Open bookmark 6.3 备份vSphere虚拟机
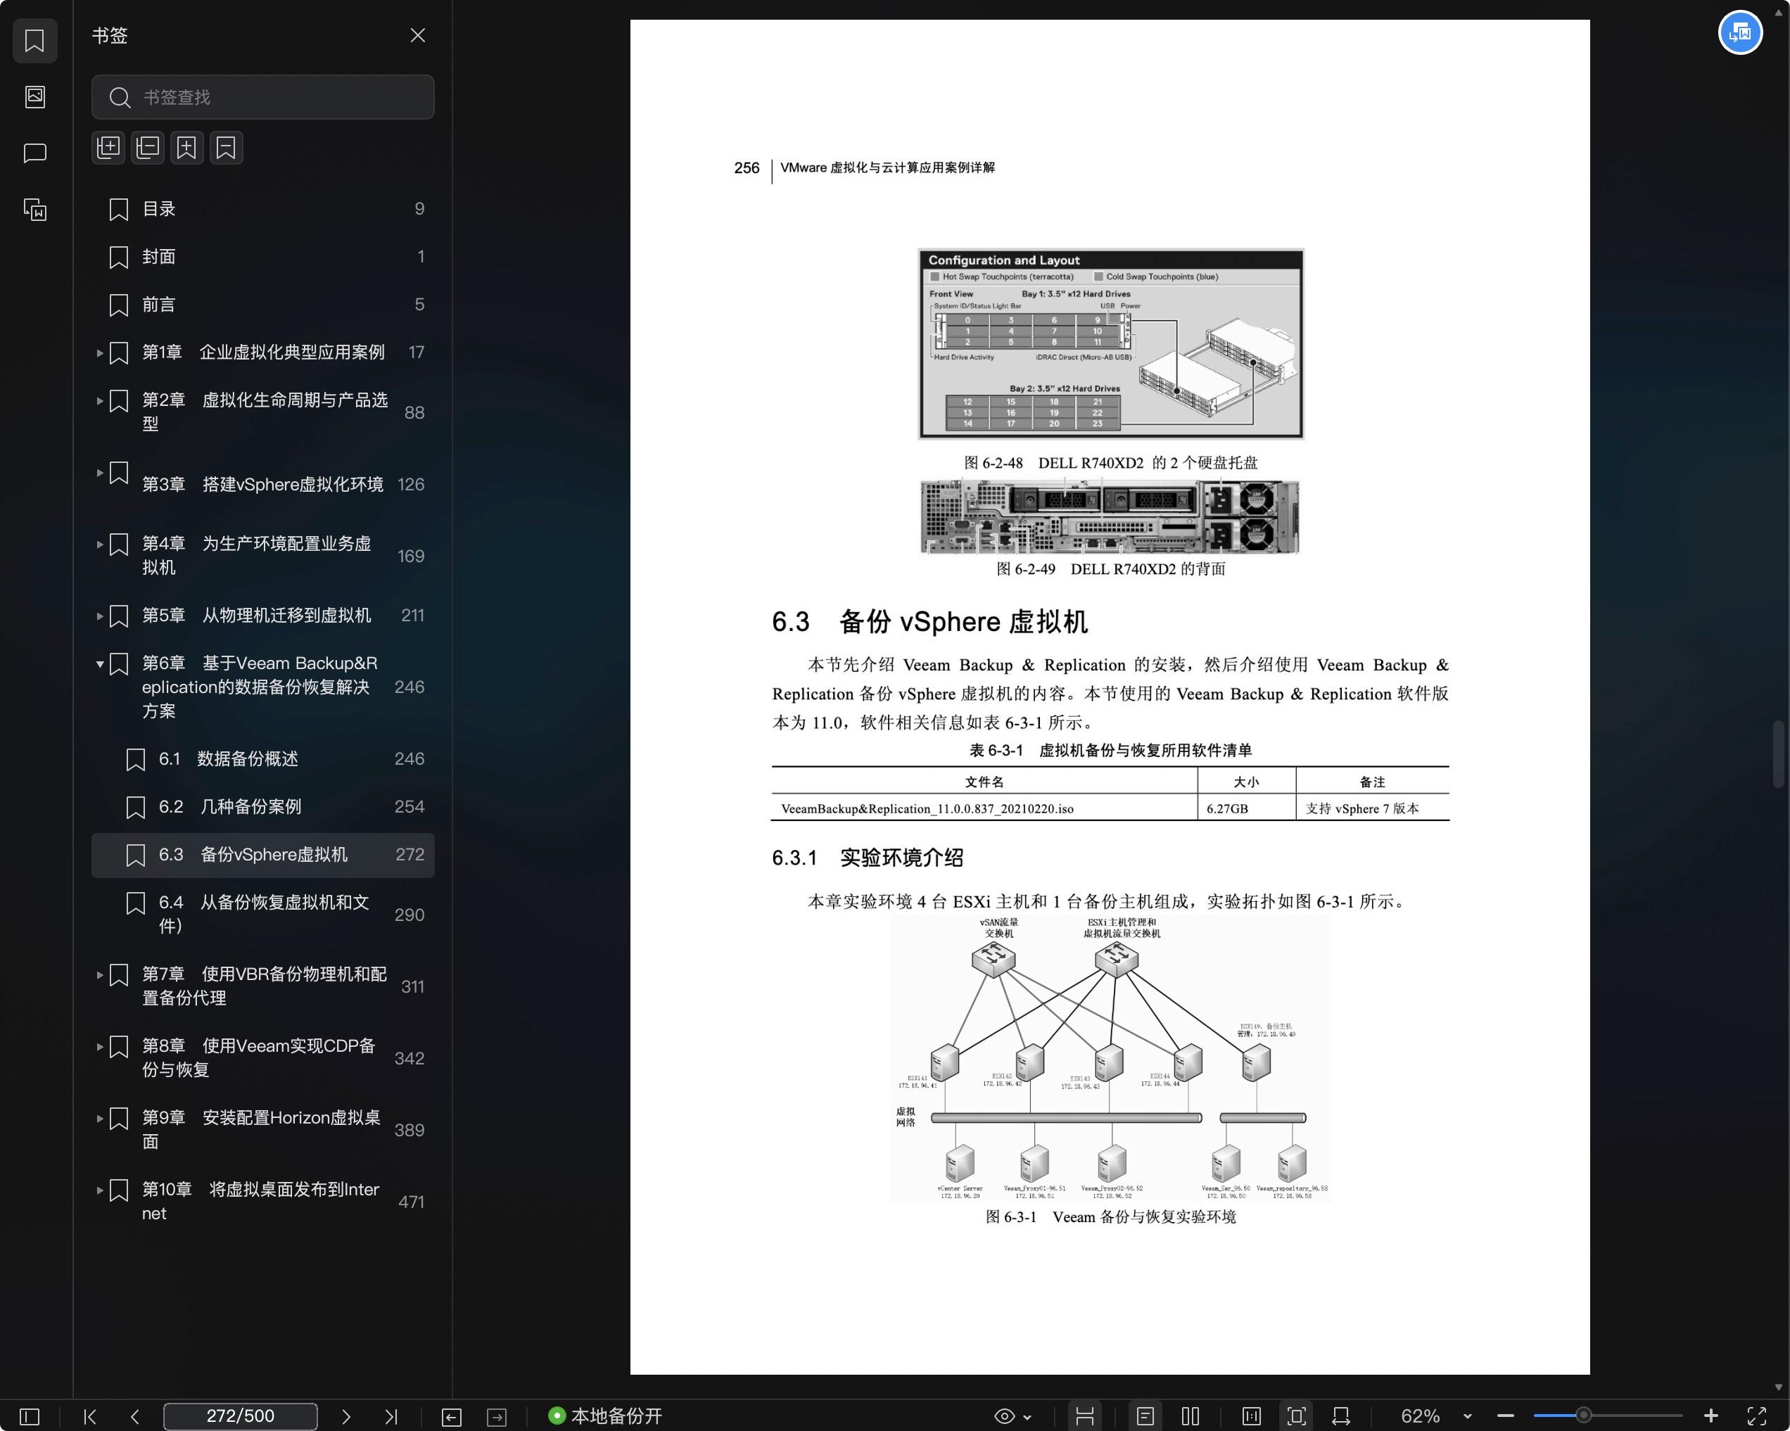 [x=263, y=855]
